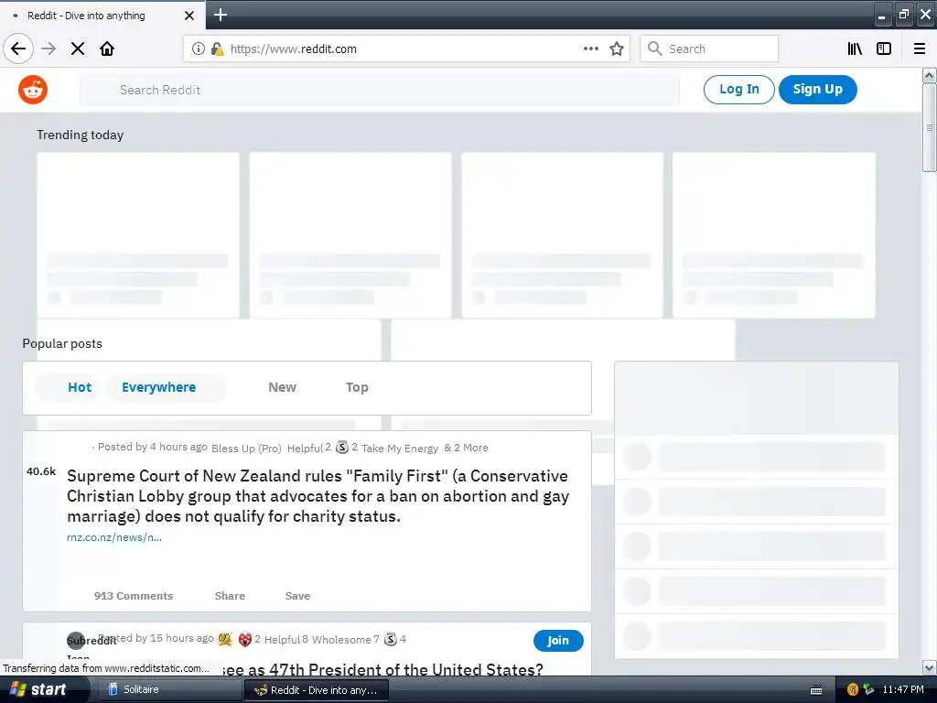The height and width of the screenshot is (703, 937).
Task: Click the keyboard icon in system tray
Action: coord(816,690)
